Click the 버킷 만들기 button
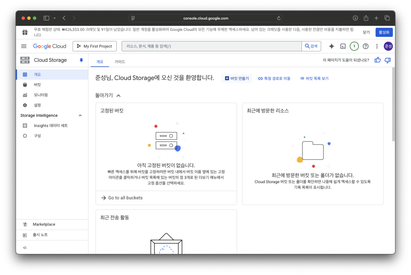 pos(237,79)
